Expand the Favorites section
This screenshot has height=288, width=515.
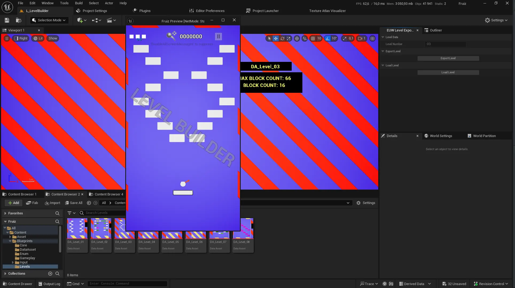tap(5, 213)
